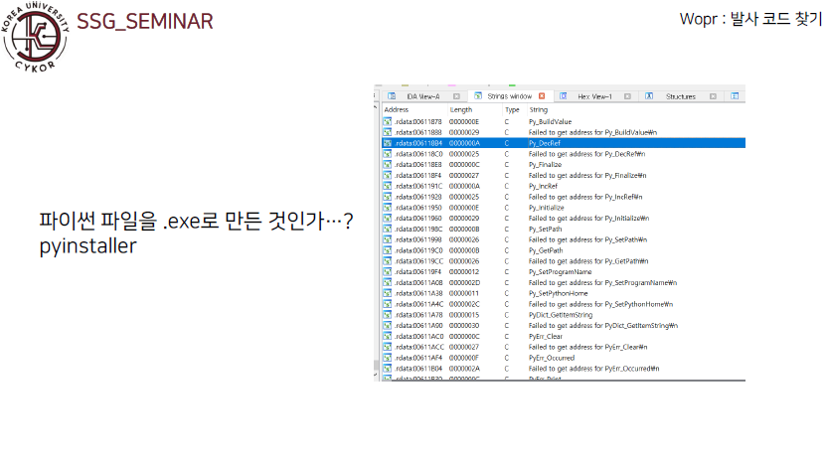Close the Strings window tab

pos(542,96)
